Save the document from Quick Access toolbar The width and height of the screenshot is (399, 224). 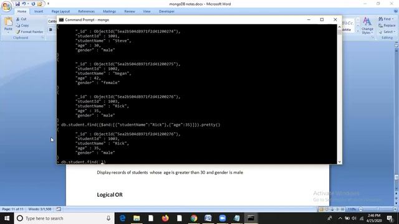(x=17, y=4)
